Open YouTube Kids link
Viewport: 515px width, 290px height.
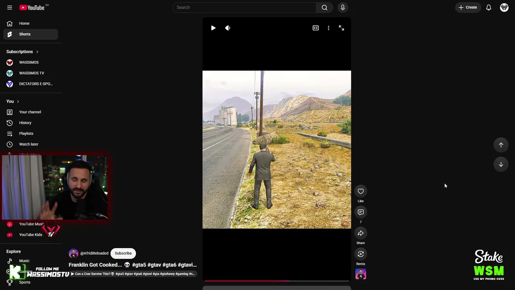31,234
